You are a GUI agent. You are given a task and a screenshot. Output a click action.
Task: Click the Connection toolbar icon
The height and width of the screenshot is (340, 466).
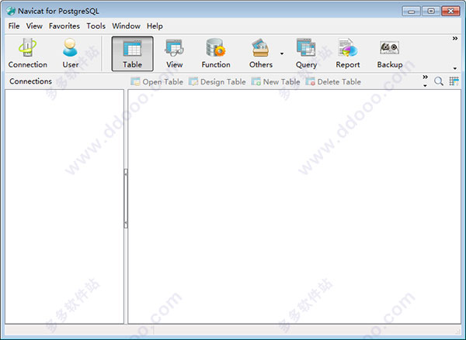[28, 53]
